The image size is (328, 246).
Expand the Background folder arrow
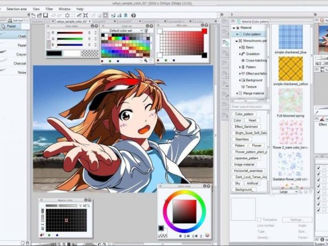tap(240, 80)
